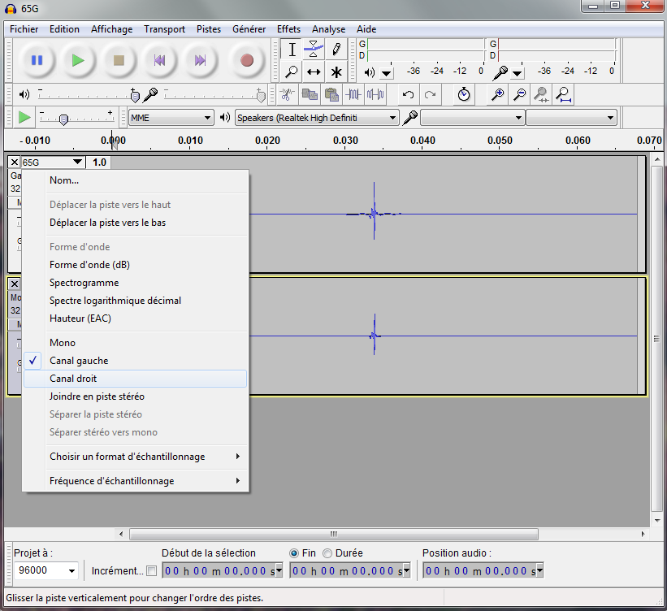Select the Durée radio button
This screenshot has width=667, height=611.
[327, 553]
